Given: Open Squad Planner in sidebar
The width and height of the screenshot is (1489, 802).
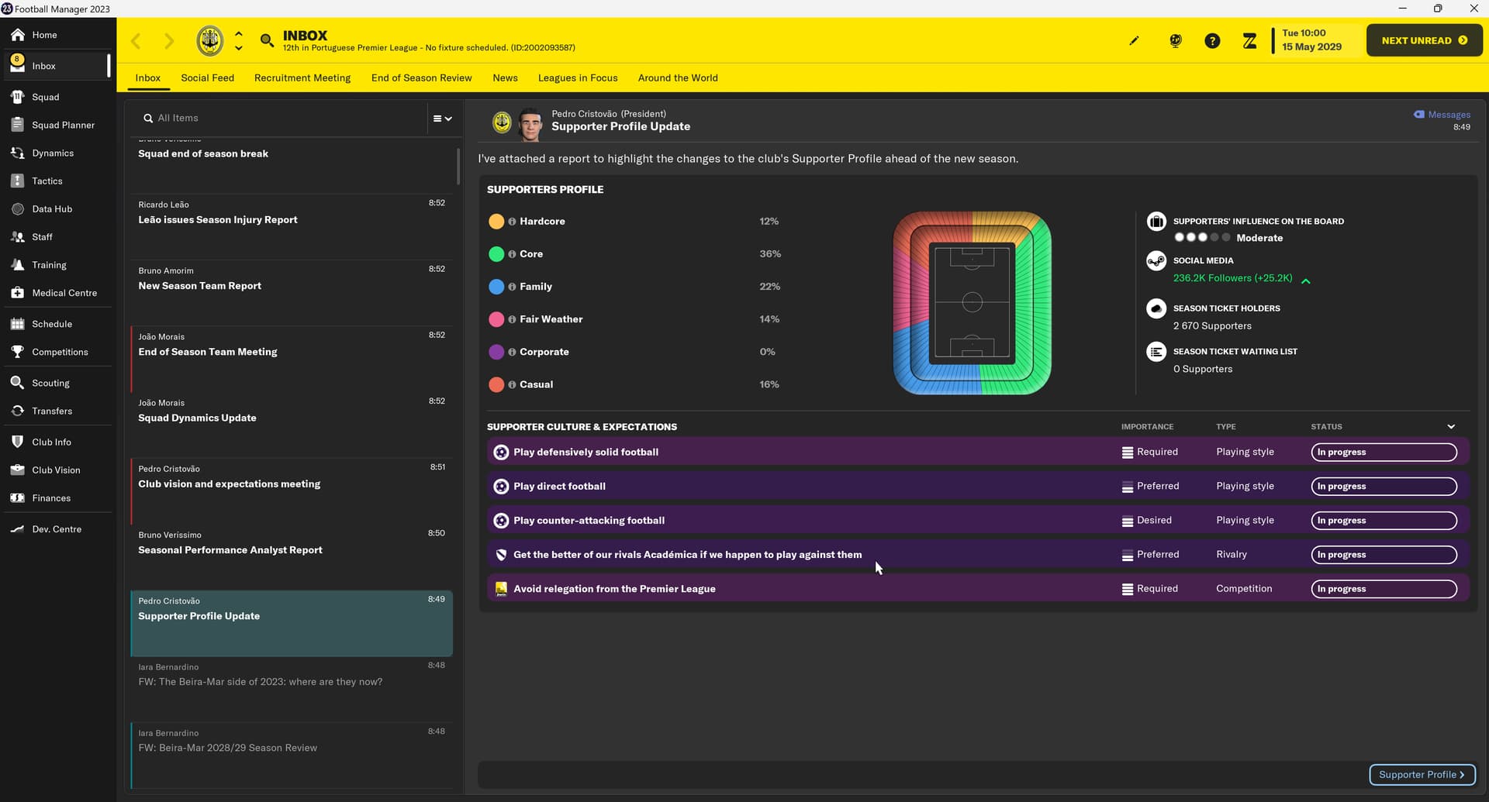Looking at the screenshot, I should pos(63,125).
